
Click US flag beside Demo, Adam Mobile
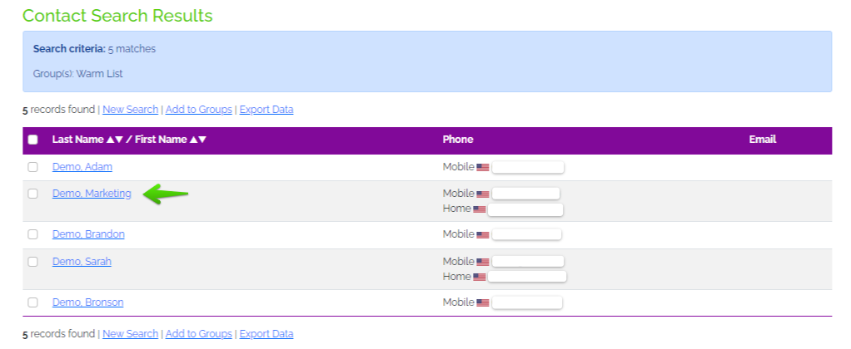[483, 168]
